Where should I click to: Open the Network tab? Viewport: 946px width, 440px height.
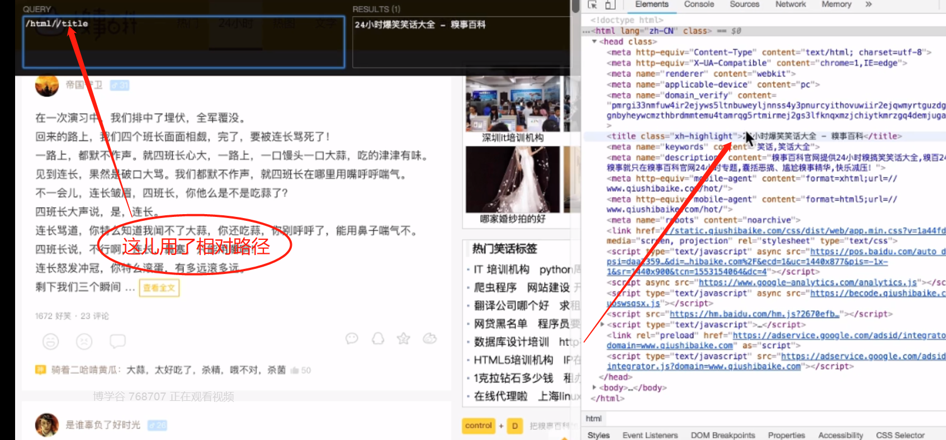coord(791,4)
